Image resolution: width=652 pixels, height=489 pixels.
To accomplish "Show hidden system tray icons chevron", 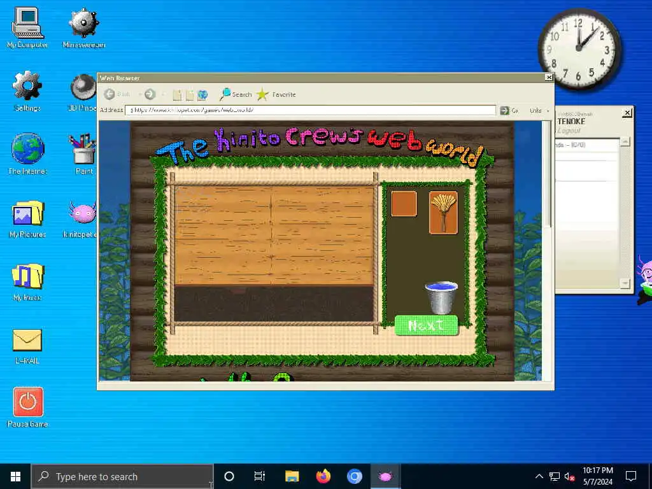I will pos(539,476).
